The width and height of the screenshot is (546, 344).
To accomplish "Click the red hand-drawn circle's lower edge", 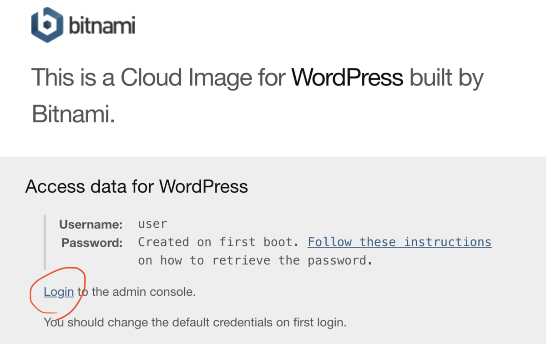I will pos(57,313).
